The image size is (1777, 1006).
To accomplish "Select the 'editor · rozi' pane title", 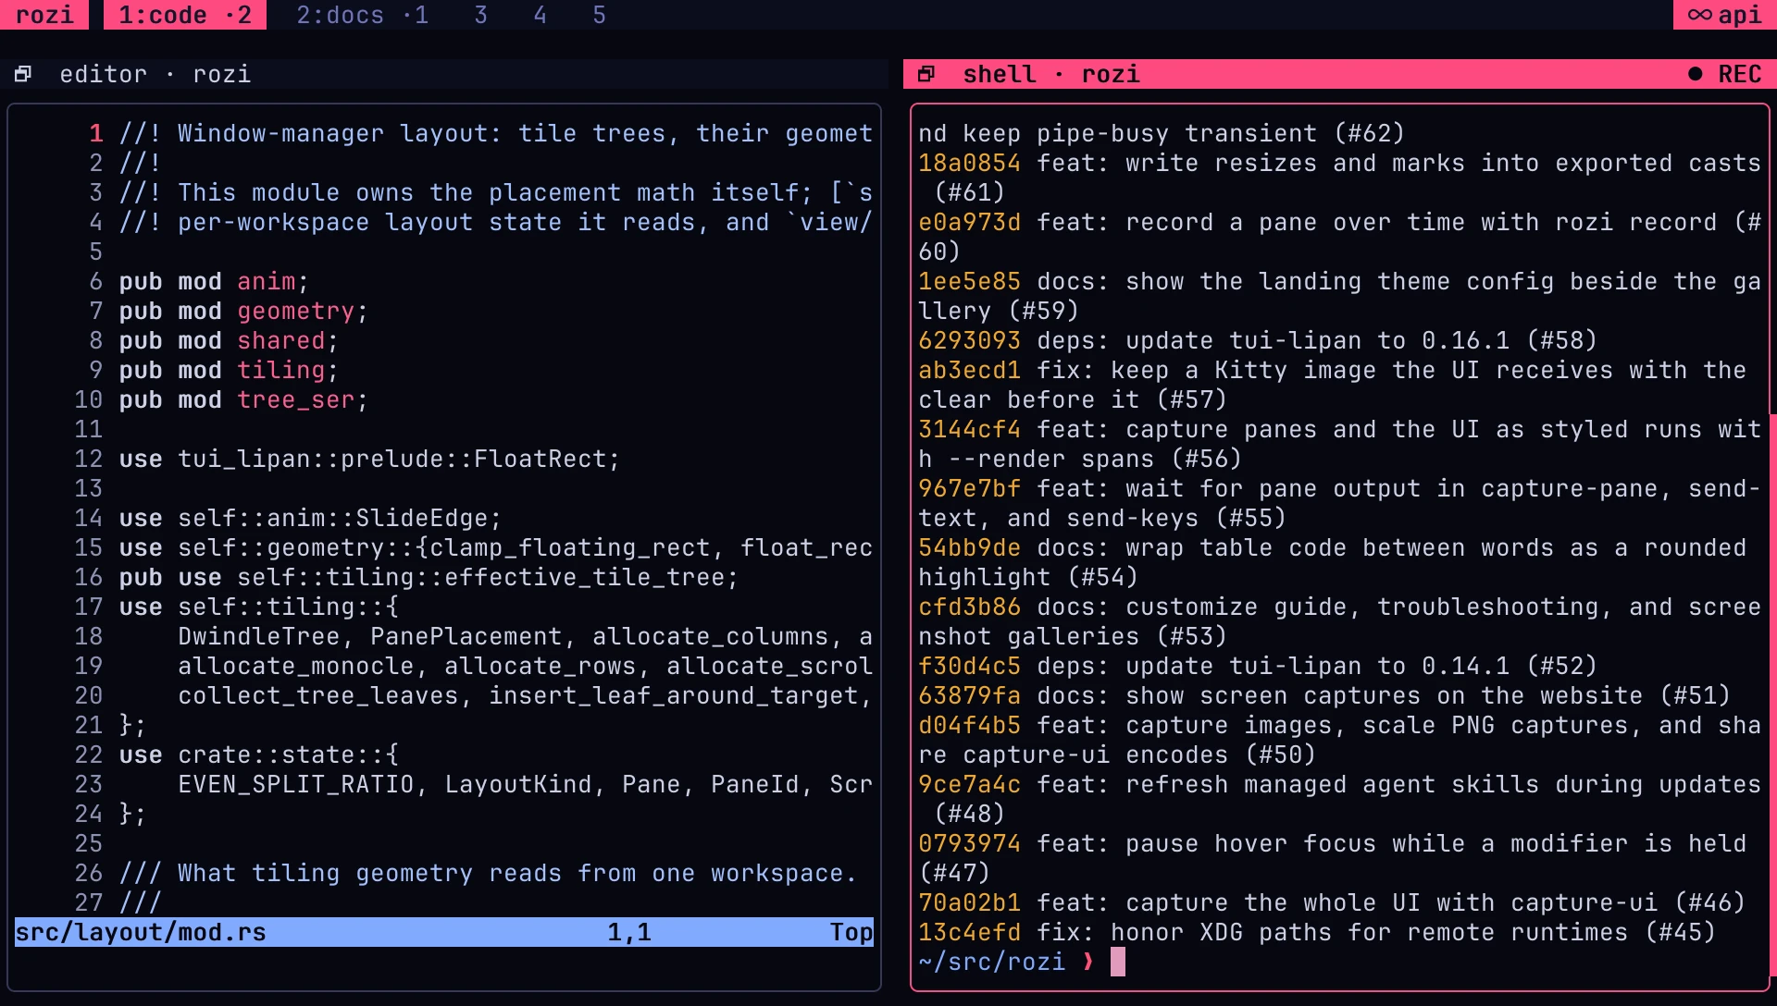I will click(155, 74).
